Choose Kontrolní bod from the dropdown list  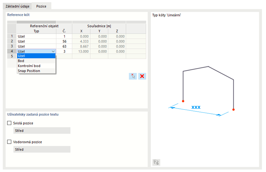(29, 66)
